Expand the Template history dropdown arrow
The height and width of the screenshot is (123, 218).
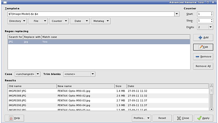(177, 14)
